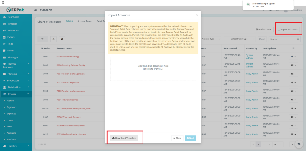Viewport: 306px width, 151px height.
Task: Expand the Distribution sidebar menu
Action: (x=16, y=87)
